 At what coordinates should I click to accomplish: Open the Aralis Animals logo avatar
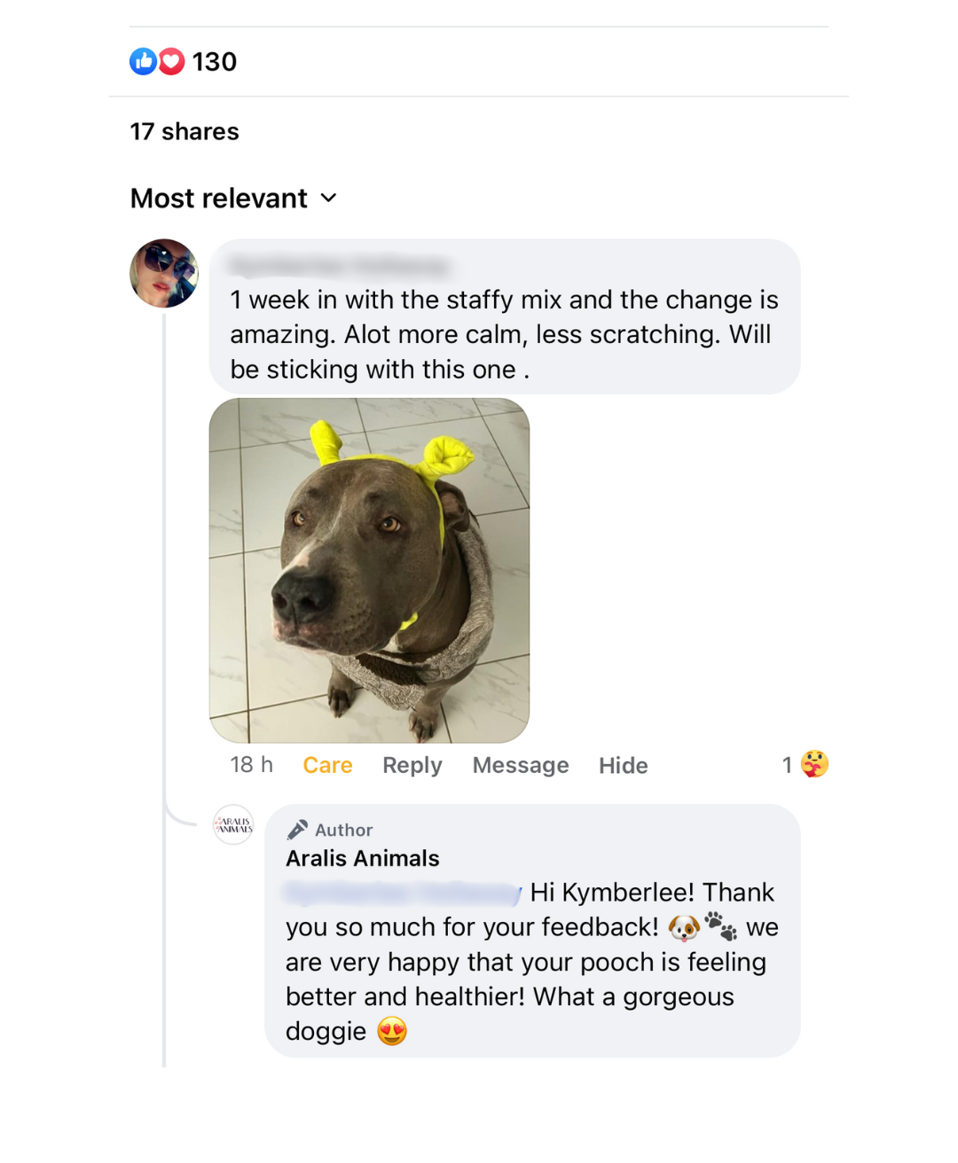[233, 825]
